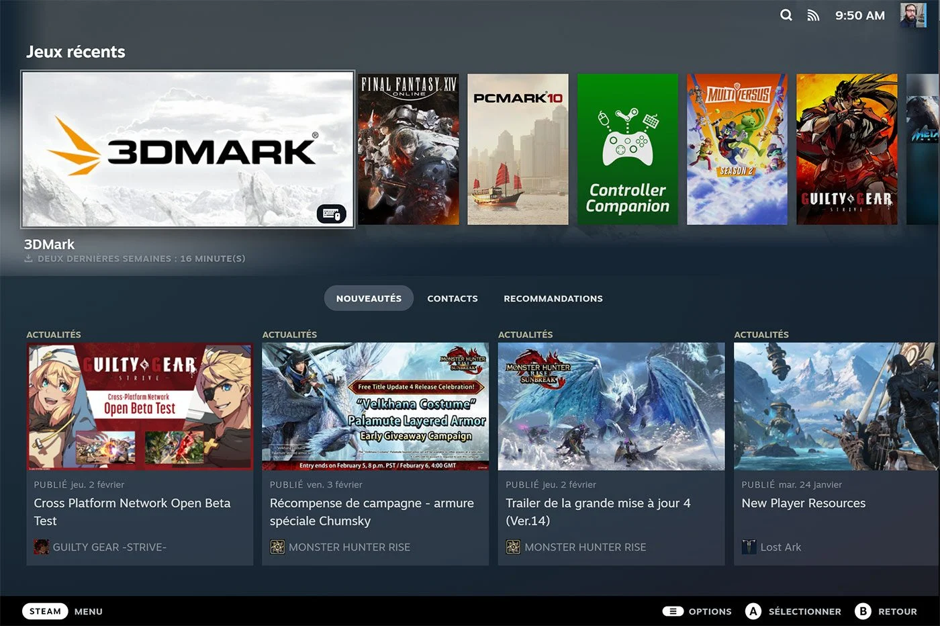Click 'PUBLIÉ ven. 3 février' date

point(316,484)
